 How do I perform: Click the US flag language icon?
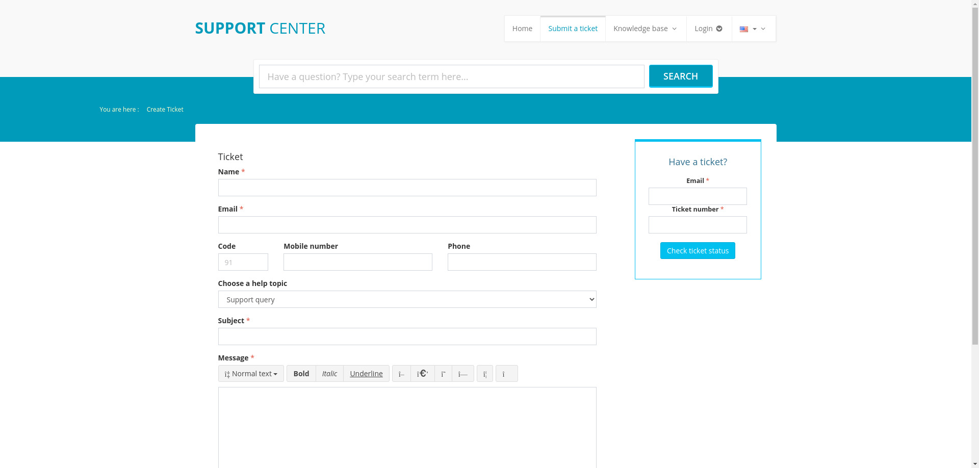[744, 29]
